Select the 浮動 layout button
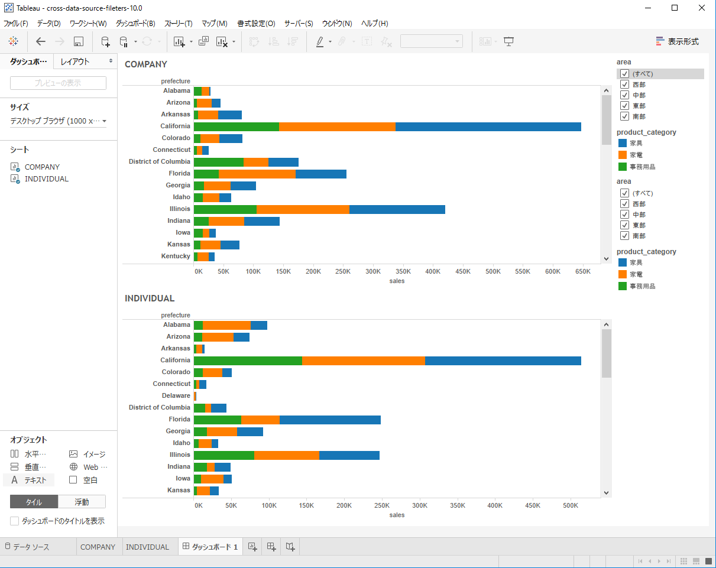This screenshot has width=716, height=568. point(82,501)
